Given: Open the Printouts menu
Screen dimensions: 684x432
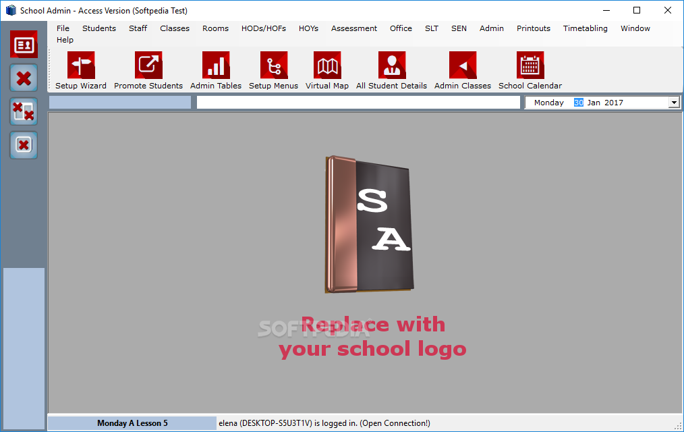Looking at the screenshot, I should [534, 28].
